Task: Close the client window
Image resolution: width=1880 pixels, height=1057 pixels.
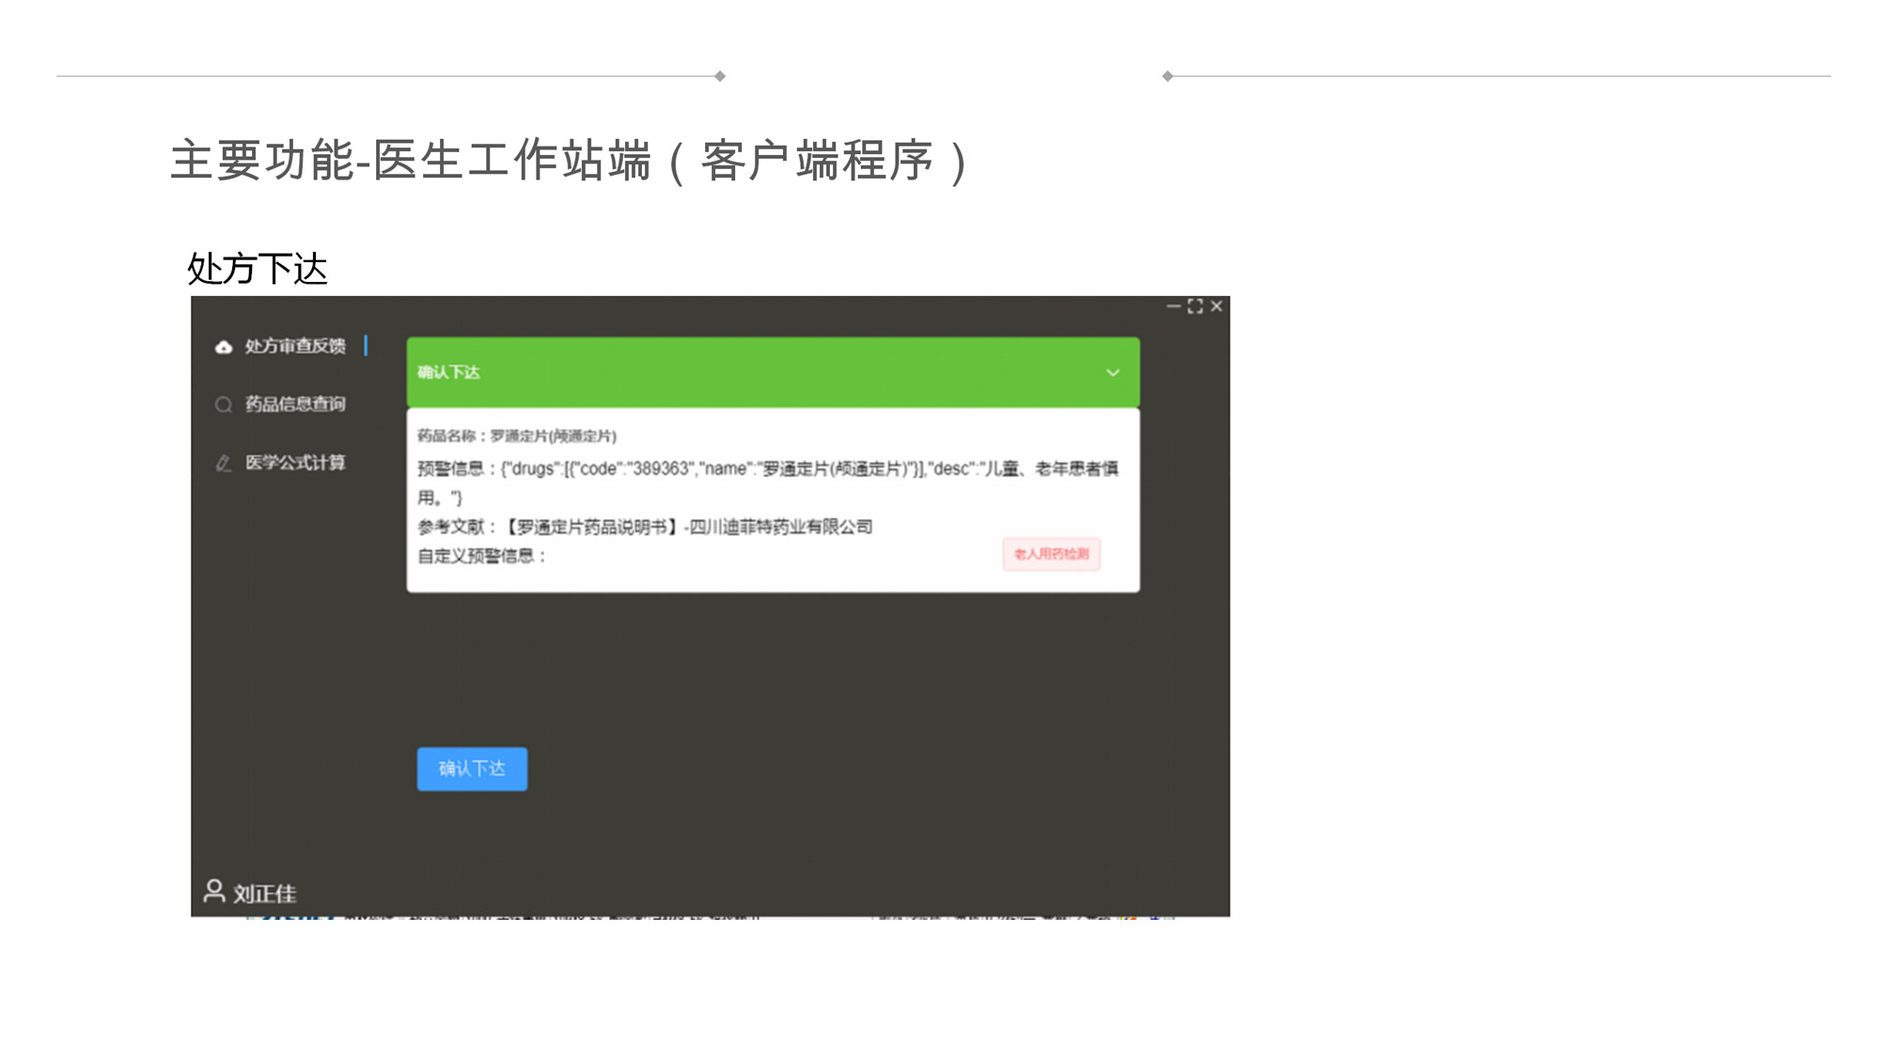Action: pos(1216,306)
